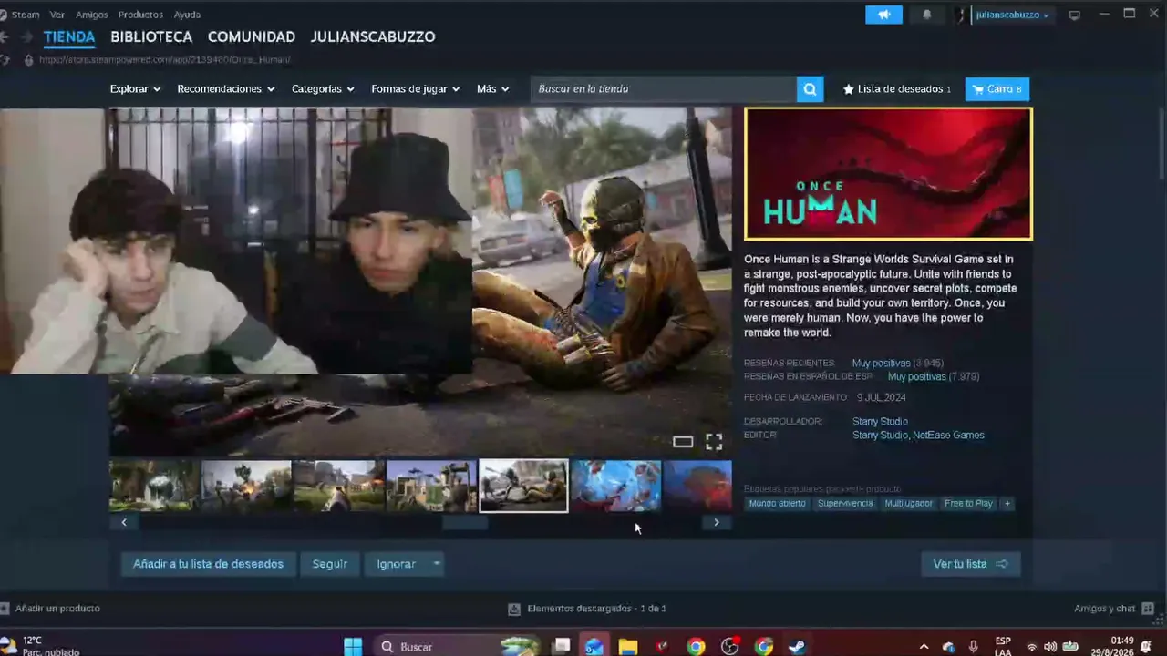Click the Ver tu lista button
This screenshot has height=656, width=1167.
click(x=970, y=564)
